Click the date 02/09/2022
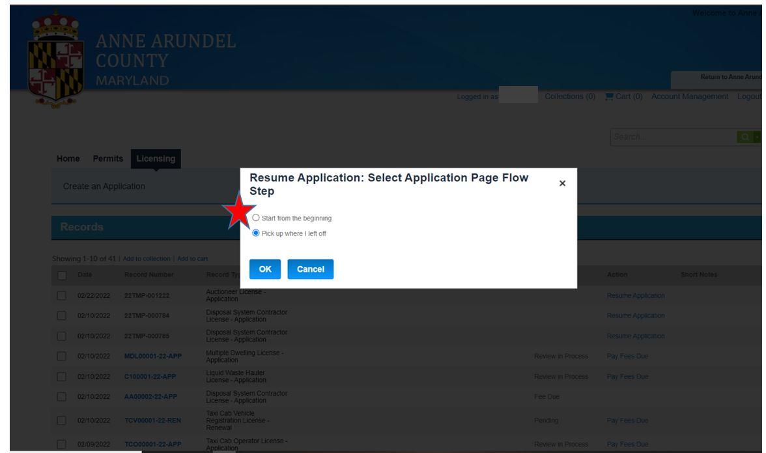The width and height of the screenshot is (766, 453). 94,445
